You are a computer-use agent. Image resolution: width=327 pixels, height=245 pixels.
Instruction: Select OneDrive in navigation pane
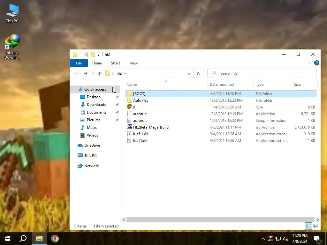coord(92,145)
